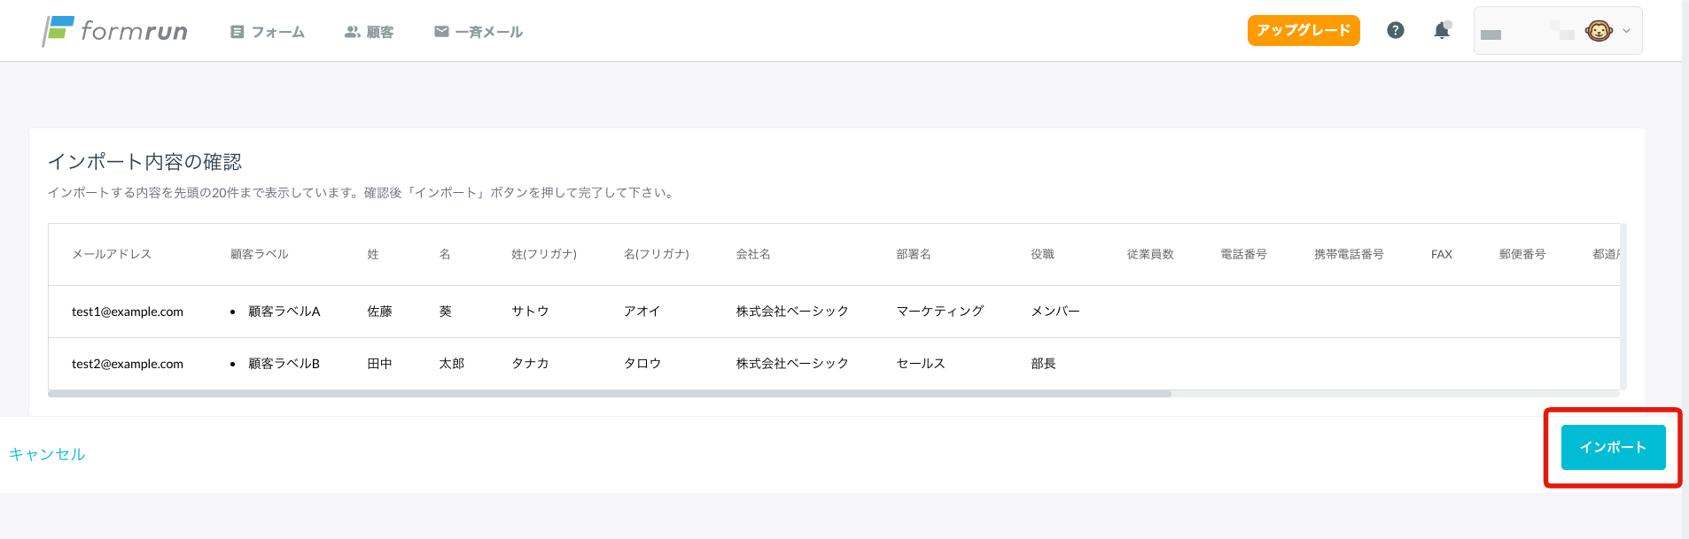Open the help question mark icon

(1396, 30)
